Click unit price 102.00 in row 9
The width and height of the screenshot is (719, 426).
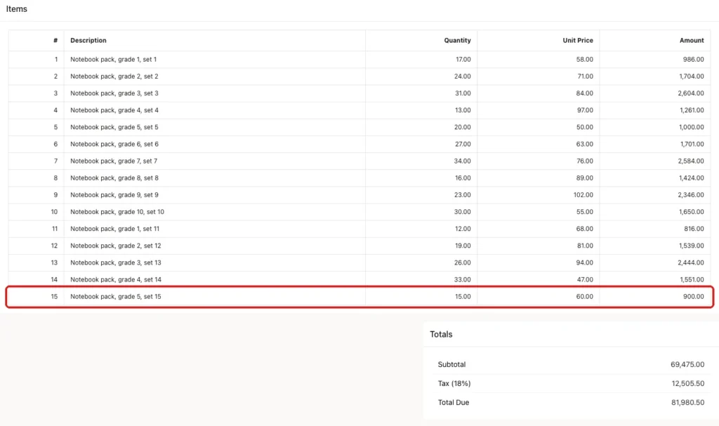583,195
